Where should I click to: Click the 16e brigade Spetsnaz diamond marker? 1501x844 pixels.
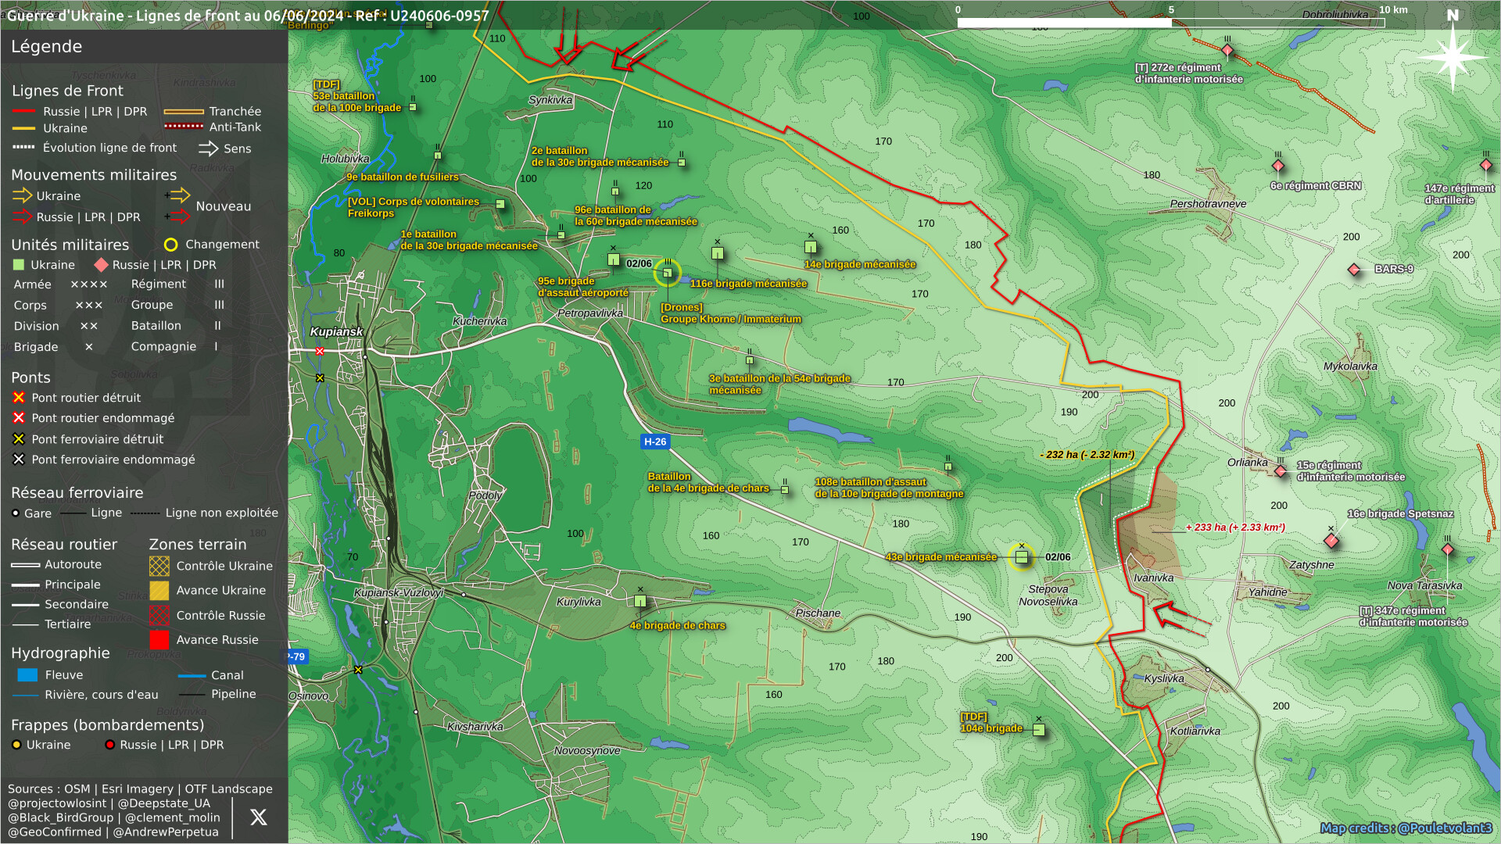[1331, 541]
